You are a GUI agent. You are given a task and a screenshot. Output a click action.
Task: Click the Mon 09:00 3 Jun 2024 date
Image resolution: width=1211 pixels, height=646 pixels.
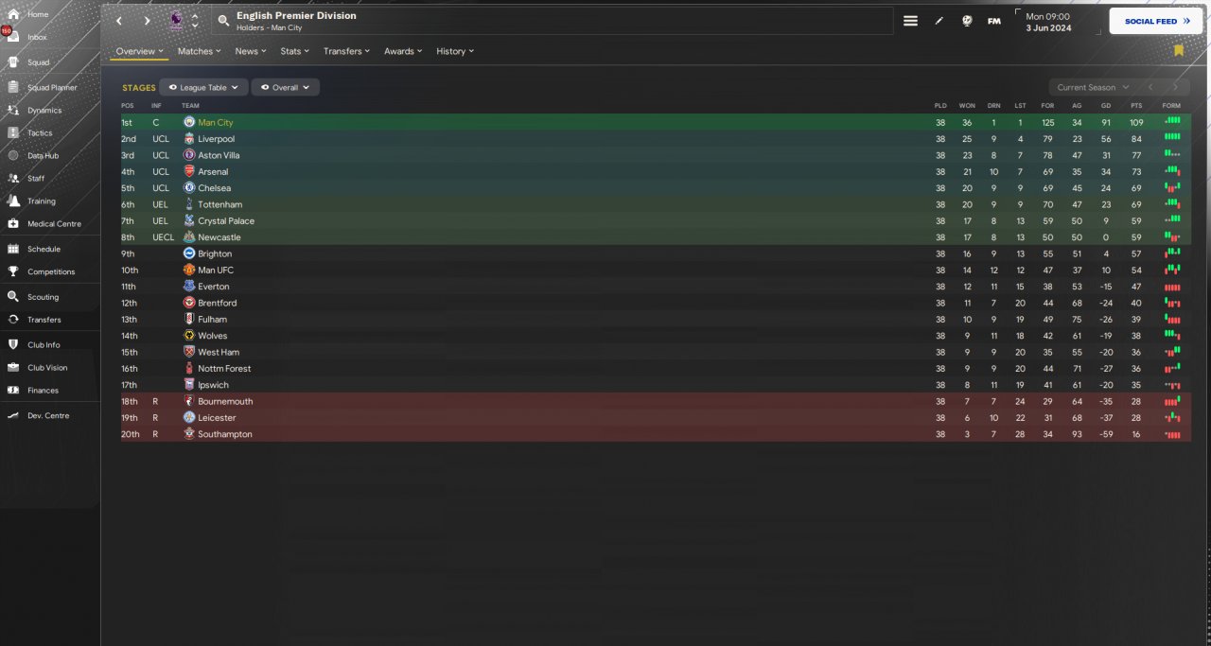pyautogui.click(x=1048, y=22)
